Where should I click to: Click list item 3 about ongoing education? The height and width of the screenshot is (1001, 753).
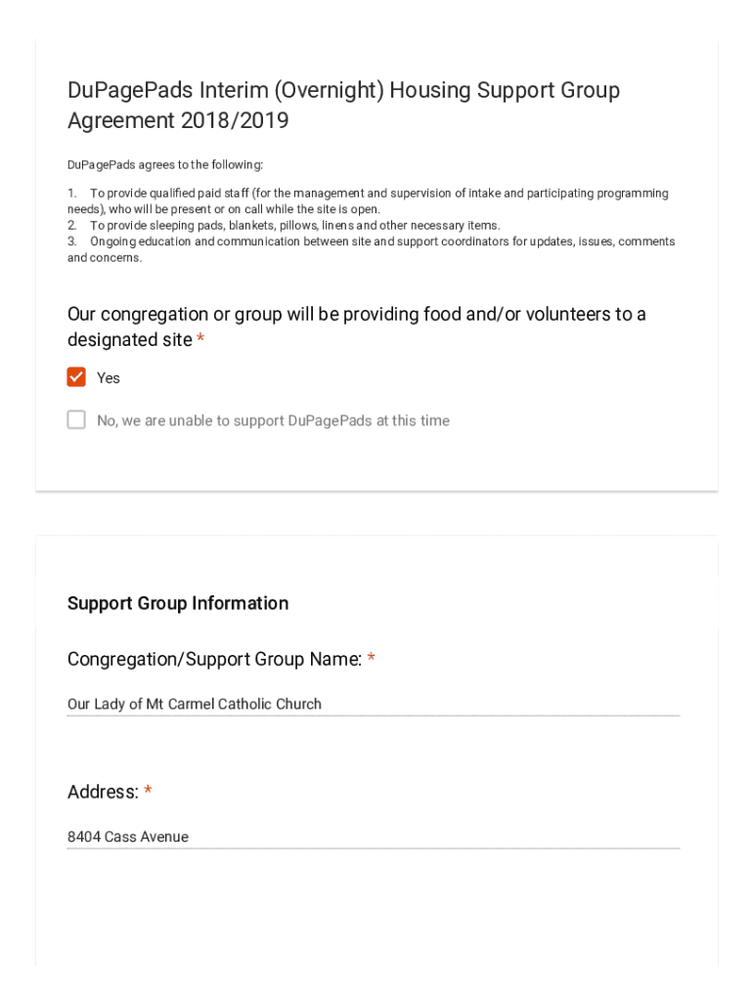(x=372, y=249)
